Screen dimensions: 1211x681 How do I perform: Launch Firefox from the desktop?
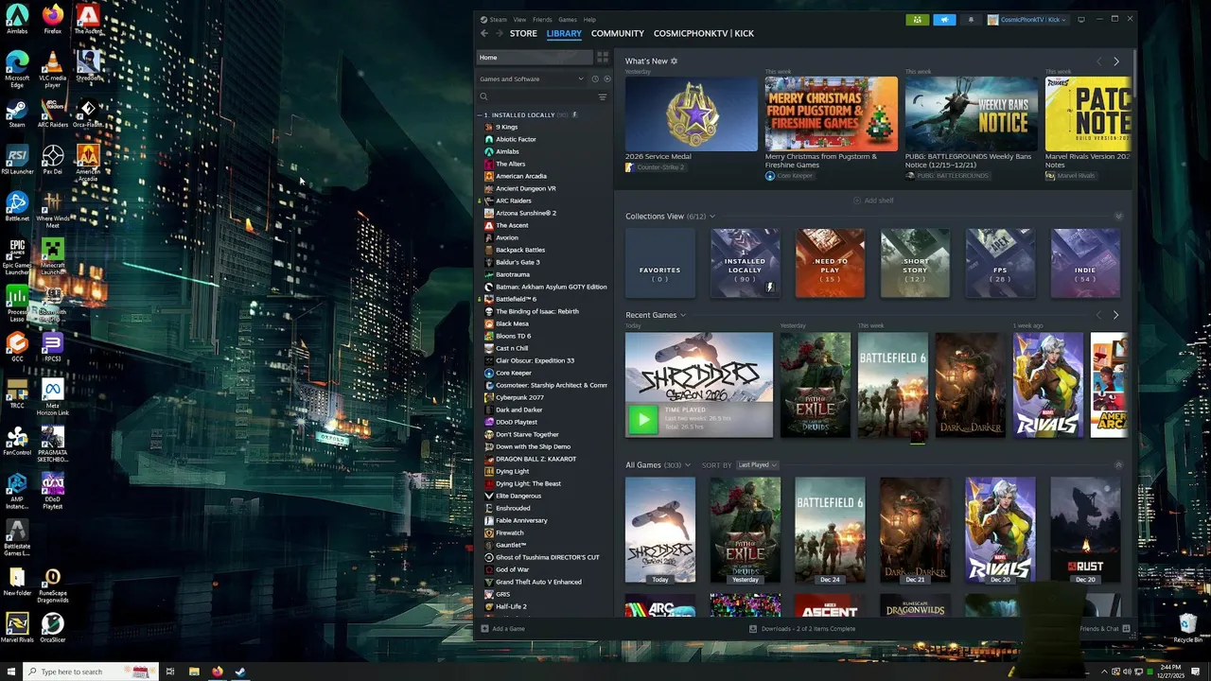tap(53, 19)
